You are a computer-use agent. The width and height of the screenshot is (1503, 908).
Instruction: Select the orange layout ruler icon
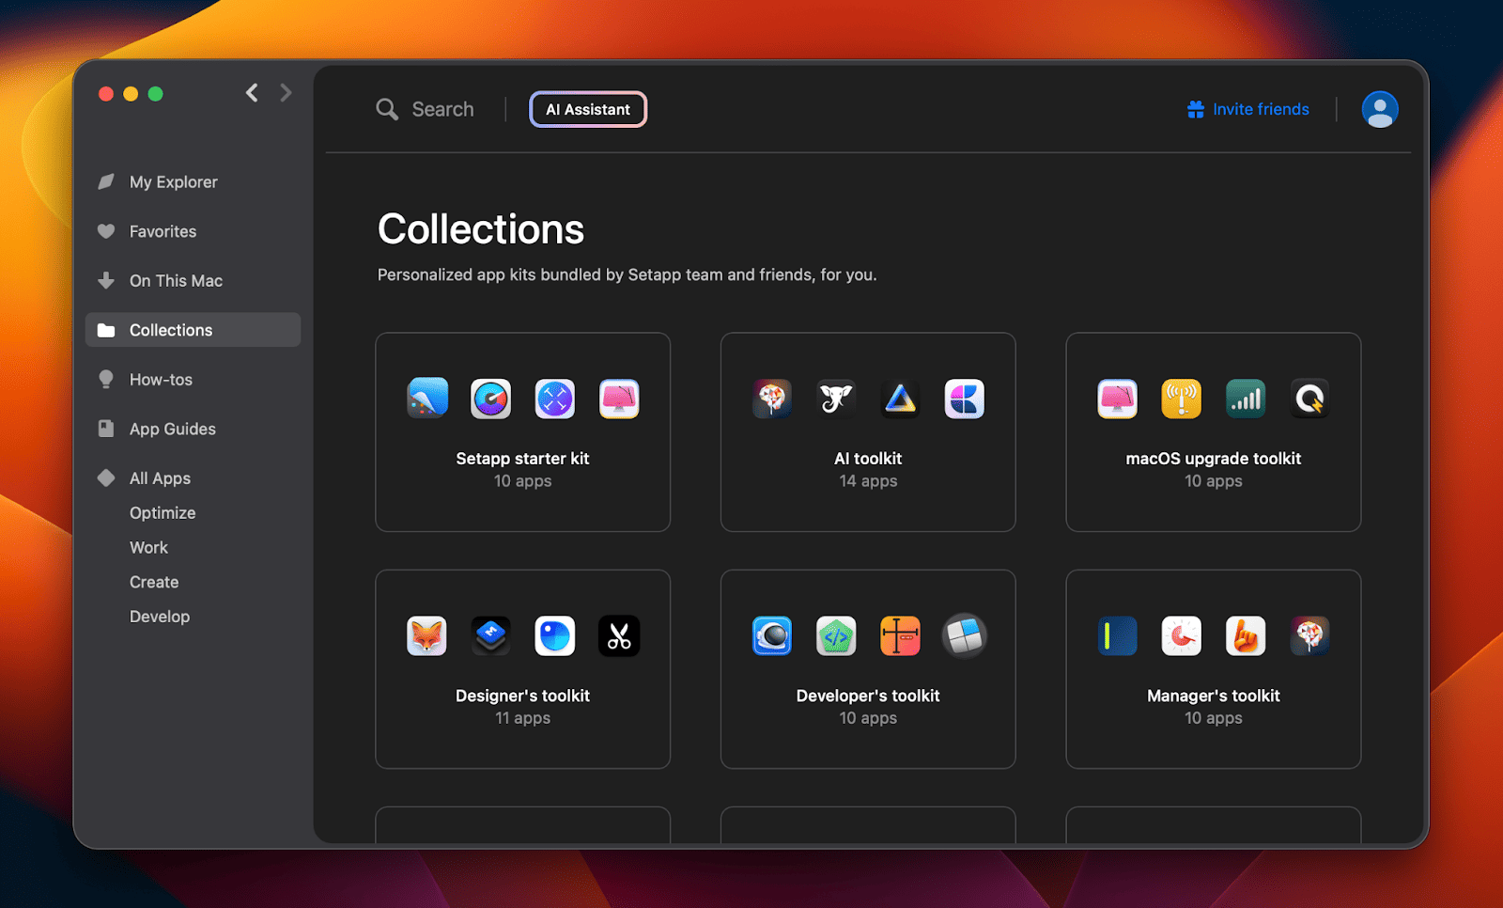900,636
